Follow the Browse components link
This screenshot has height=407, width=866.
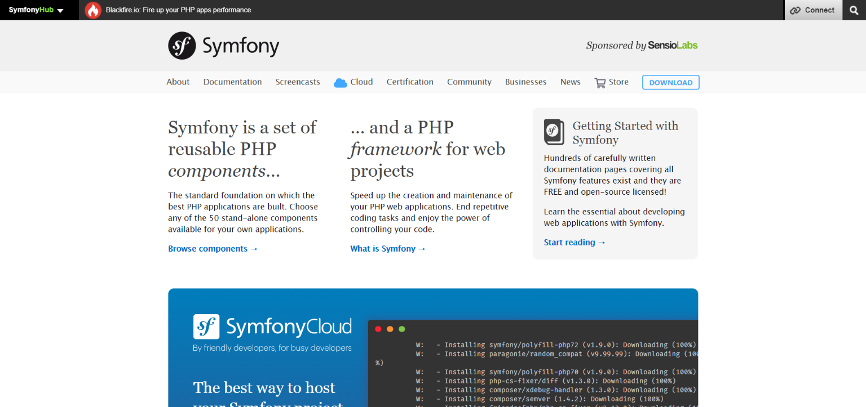(213, 248)
